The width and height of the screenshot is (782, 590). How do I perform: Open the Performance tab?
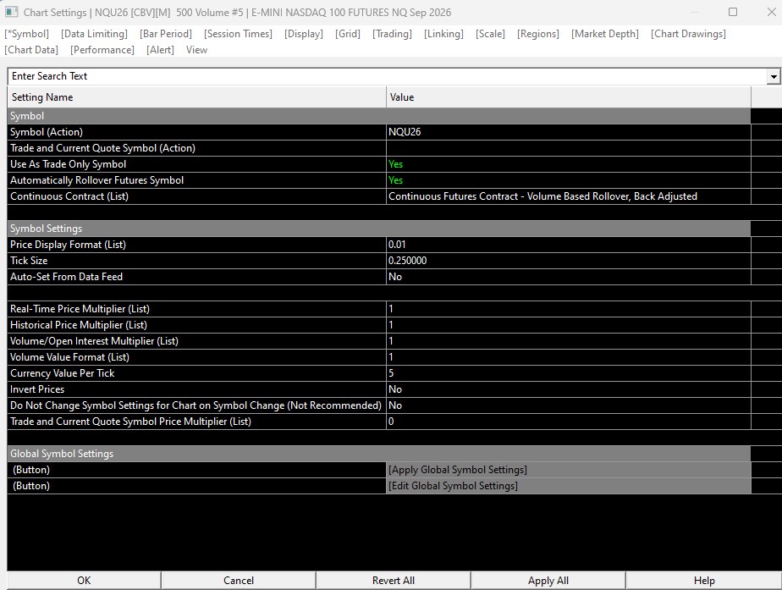click(x=102, y=50)
